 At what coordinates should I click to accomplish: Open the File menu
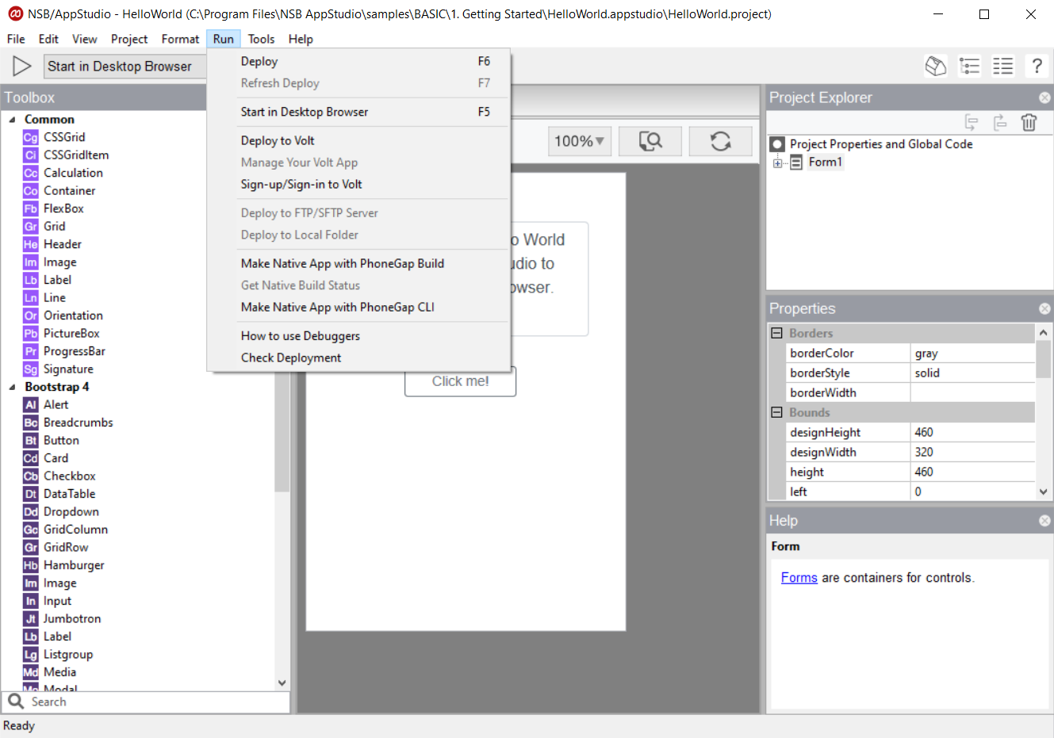point(16,39)
